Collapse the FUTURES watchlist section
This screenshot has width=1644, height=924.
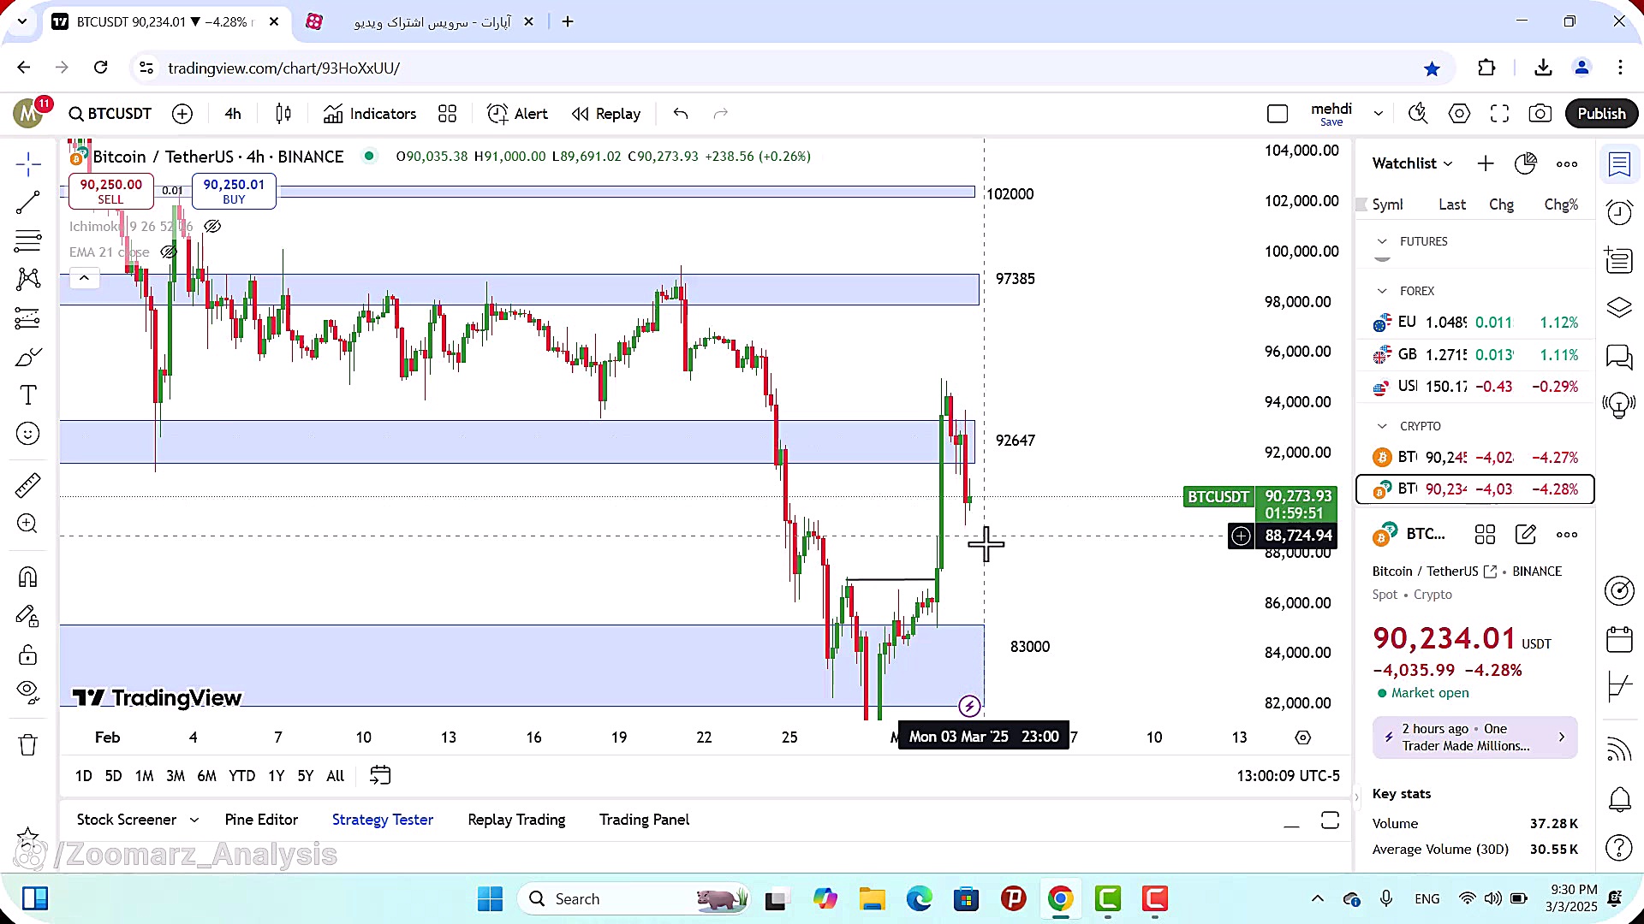tap(1381, 242)
